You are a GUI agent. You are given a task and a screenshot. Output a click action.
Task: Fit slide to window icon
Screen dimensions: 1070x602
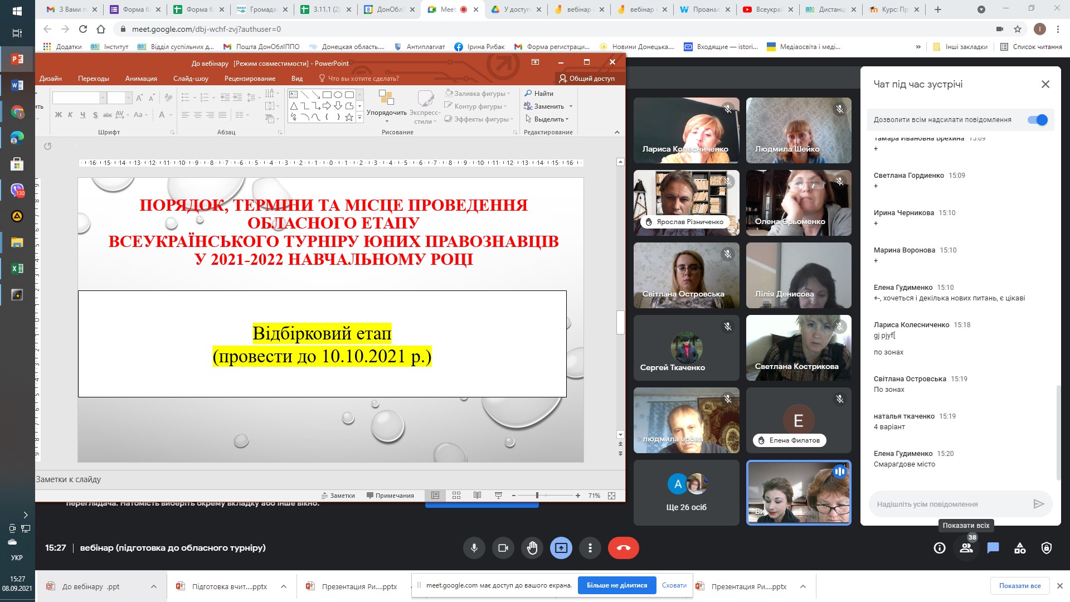[612, 496]
